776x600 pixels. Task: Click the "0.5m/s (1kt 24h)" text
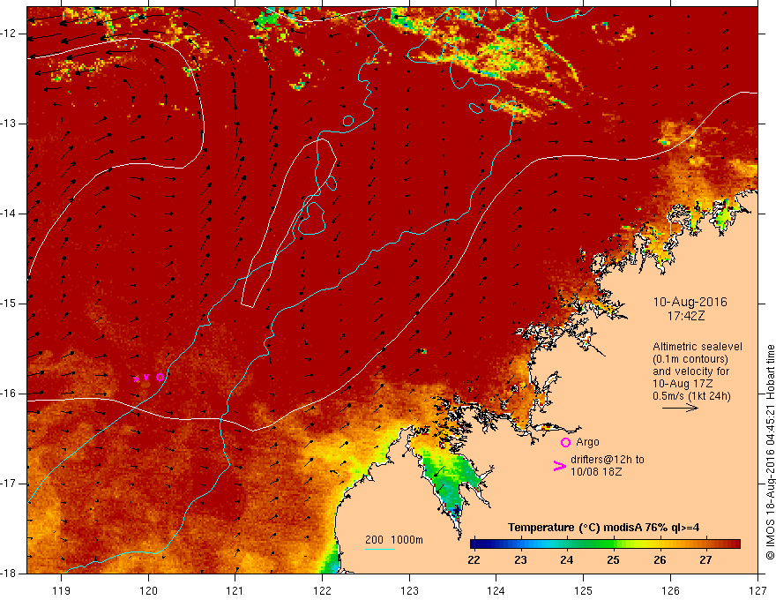point(691,396)
